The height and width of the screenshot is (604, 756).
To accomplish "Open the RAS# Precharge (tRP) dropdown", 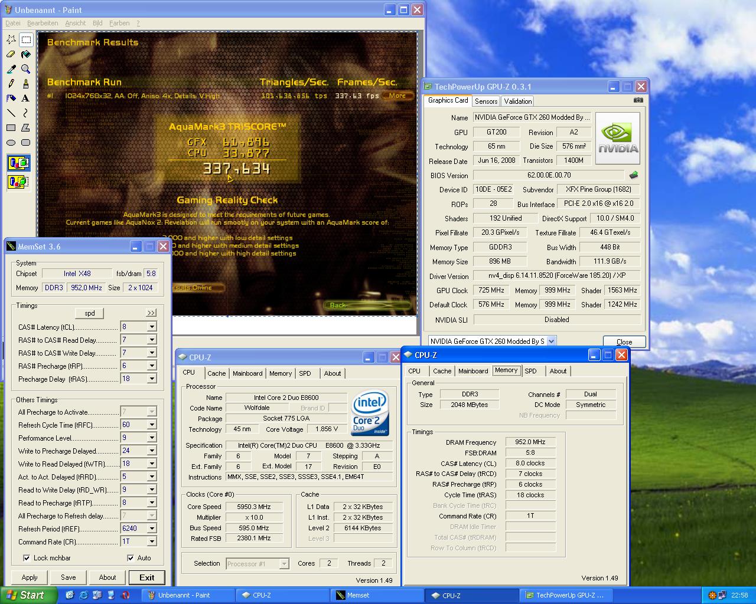I will pyautogui.click(x=152, y=366).
